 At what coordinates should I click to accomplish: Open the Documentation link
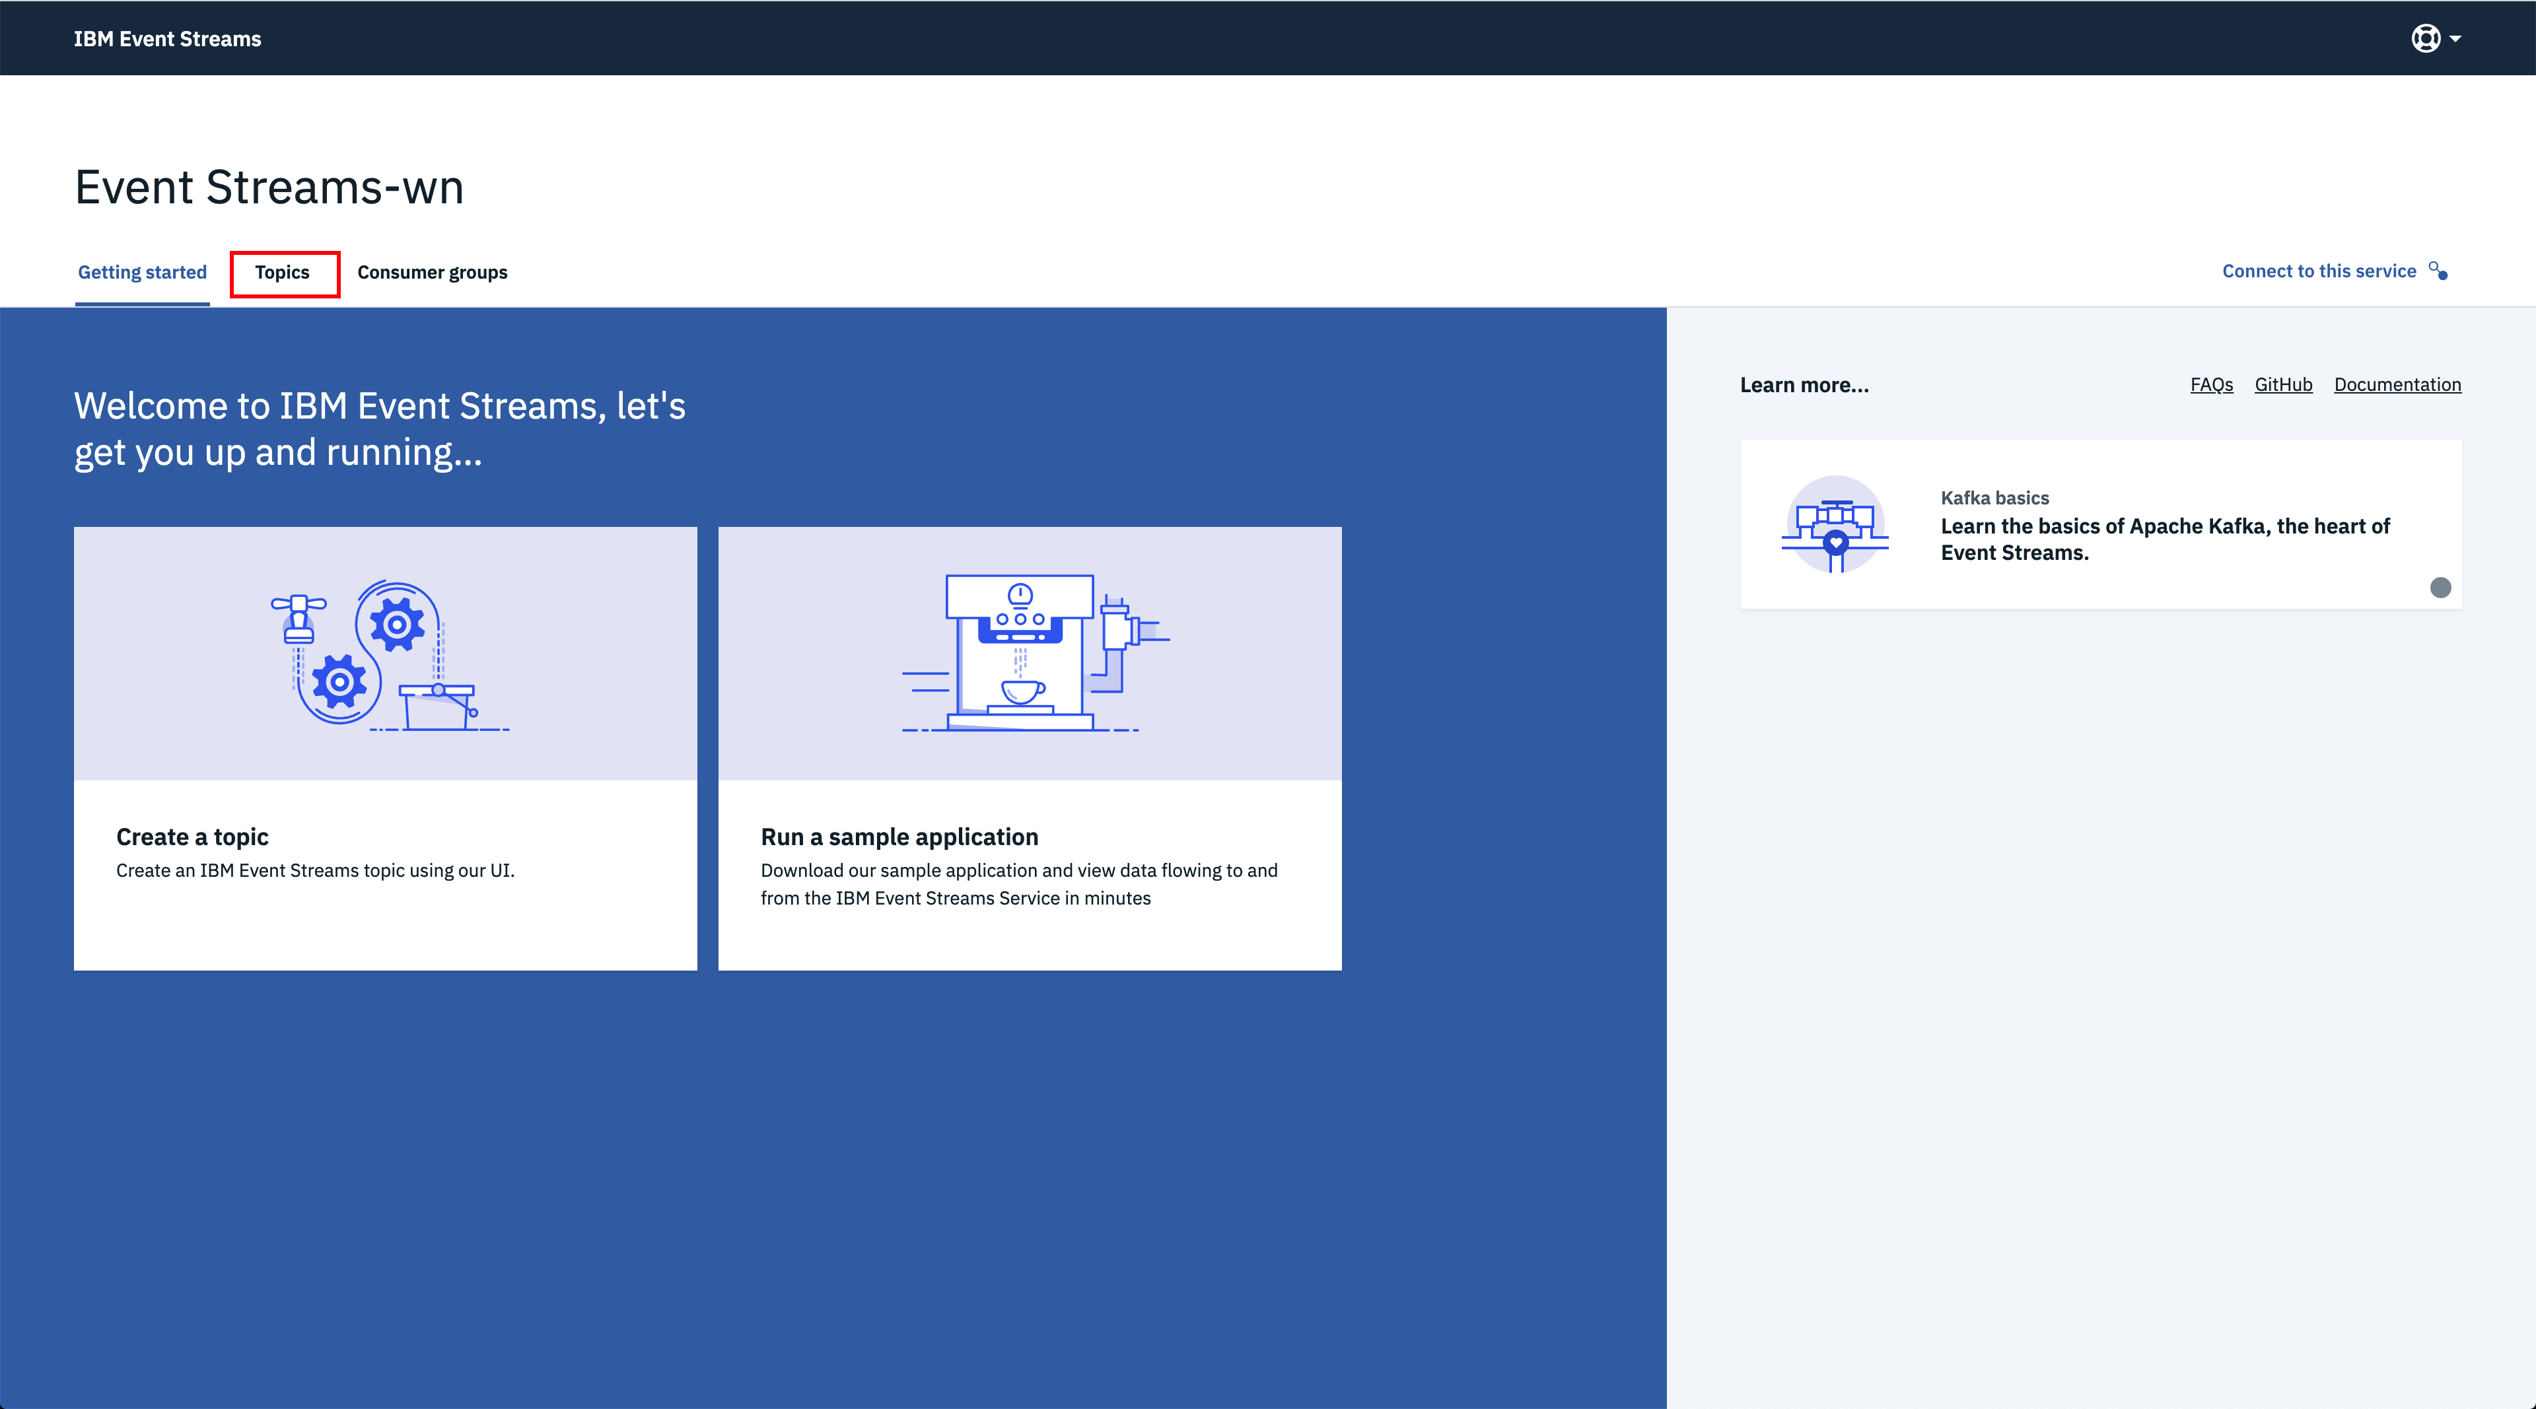click(2397, 385)
